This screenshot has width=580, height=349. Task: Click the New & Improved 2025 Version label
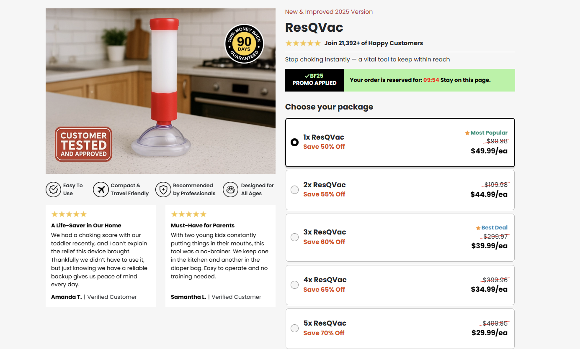click(329, 12)
